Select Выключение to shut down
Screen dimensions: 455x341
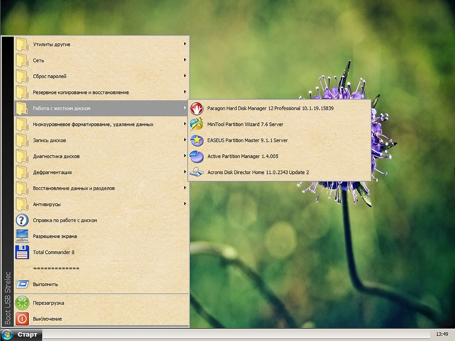click(101, 319)
